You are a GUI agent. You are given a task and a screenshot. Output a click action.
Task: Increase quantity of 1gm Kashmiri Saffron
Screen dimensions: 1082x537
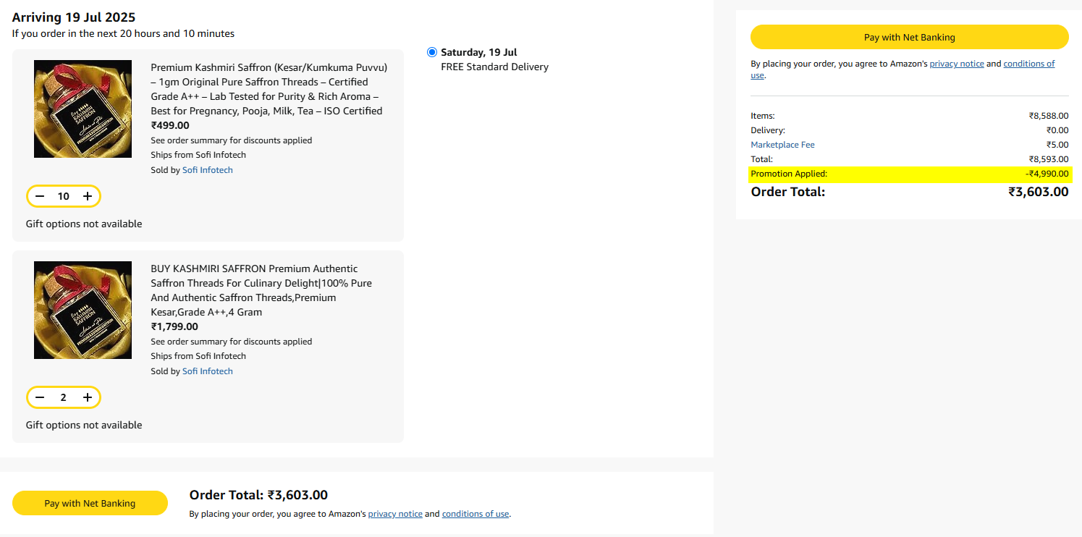coord(88,196)
